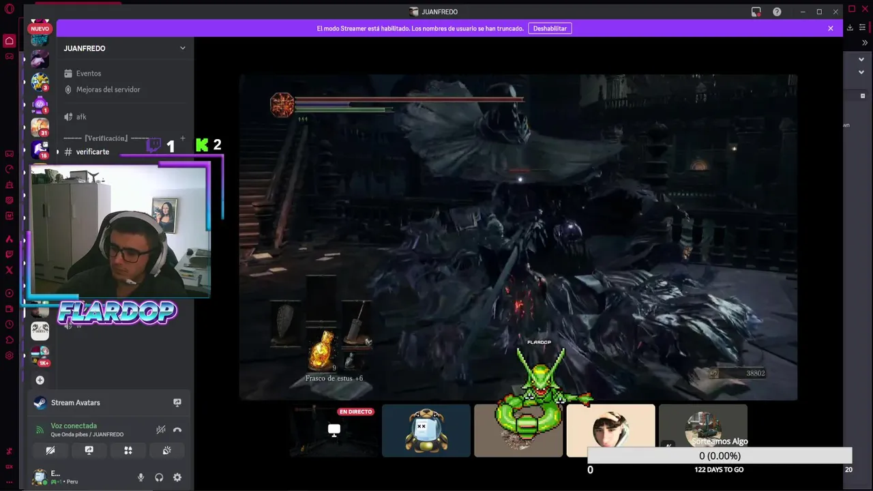Deafen audio with the headphones icon

pyautogui.click(x=159, y=477)
